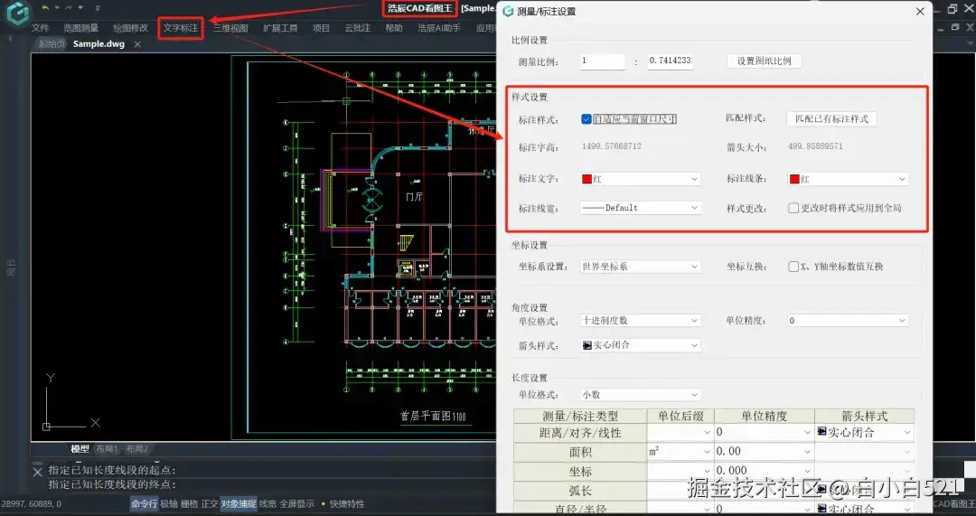Open 坐标 row 0.000 precision dropdown
The width and height of the screenshot is (976, 516).
point(765,471)
